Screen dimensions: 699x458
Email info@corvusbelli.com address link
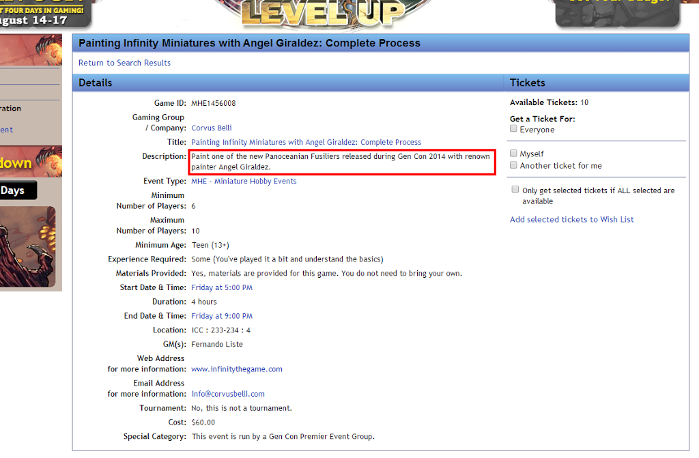(228, 395)
